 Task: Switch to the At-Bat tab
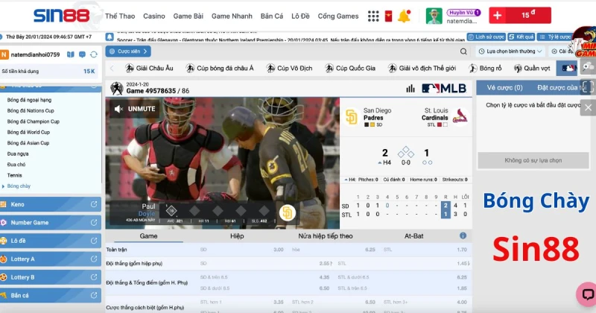point(413,236)
